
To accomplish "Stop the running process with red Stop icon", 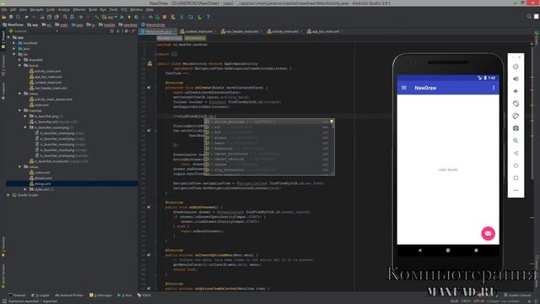I will 165,17.
